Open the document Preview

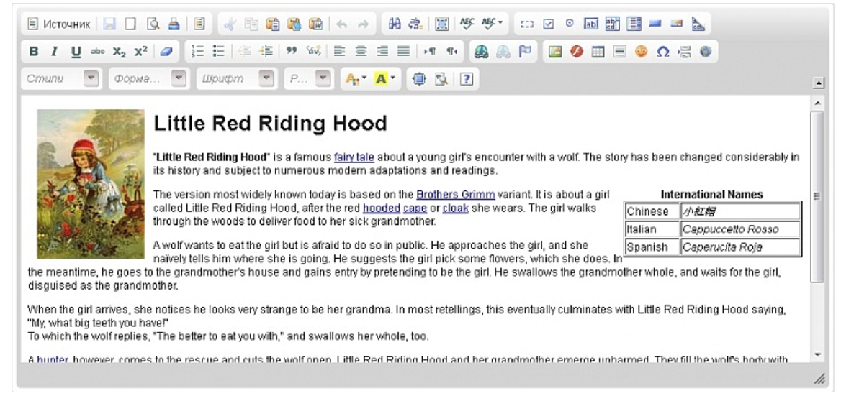coord(153,24)
